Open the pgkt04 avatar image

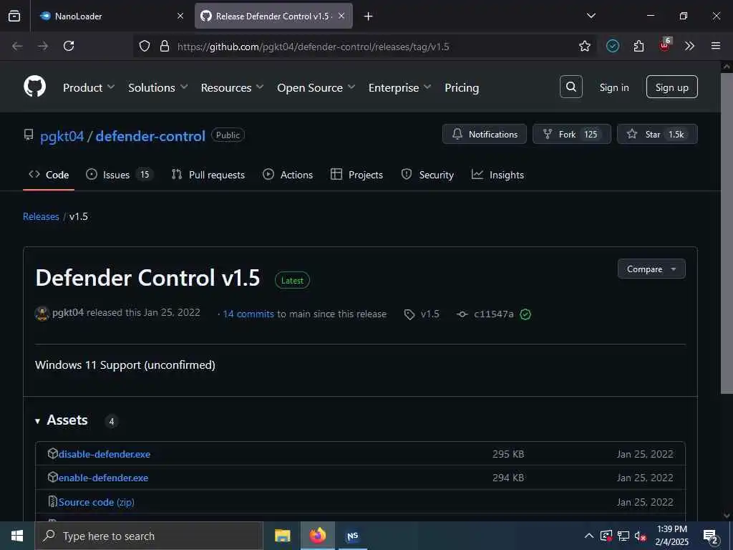(x=42, y=314)
